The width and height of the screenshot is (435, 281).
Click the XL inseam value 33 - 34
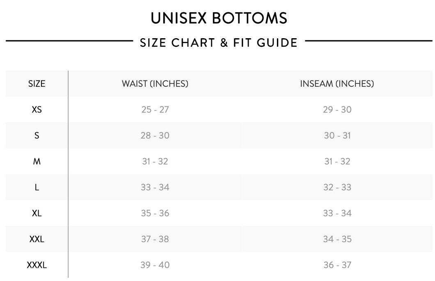click(x=337, y=213)
